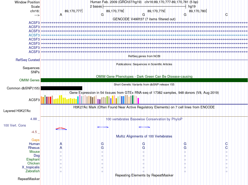
Task: Open 'Repeating Elements by RepeatMasker' track title
Action: [x=144, y=175]
